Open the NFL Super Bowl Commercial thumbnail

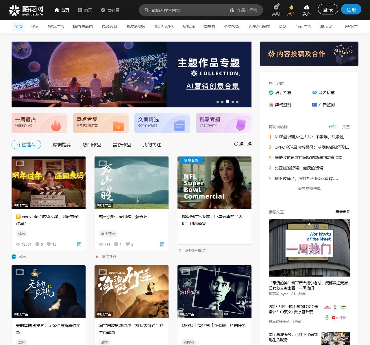click(x=214, y=183)
